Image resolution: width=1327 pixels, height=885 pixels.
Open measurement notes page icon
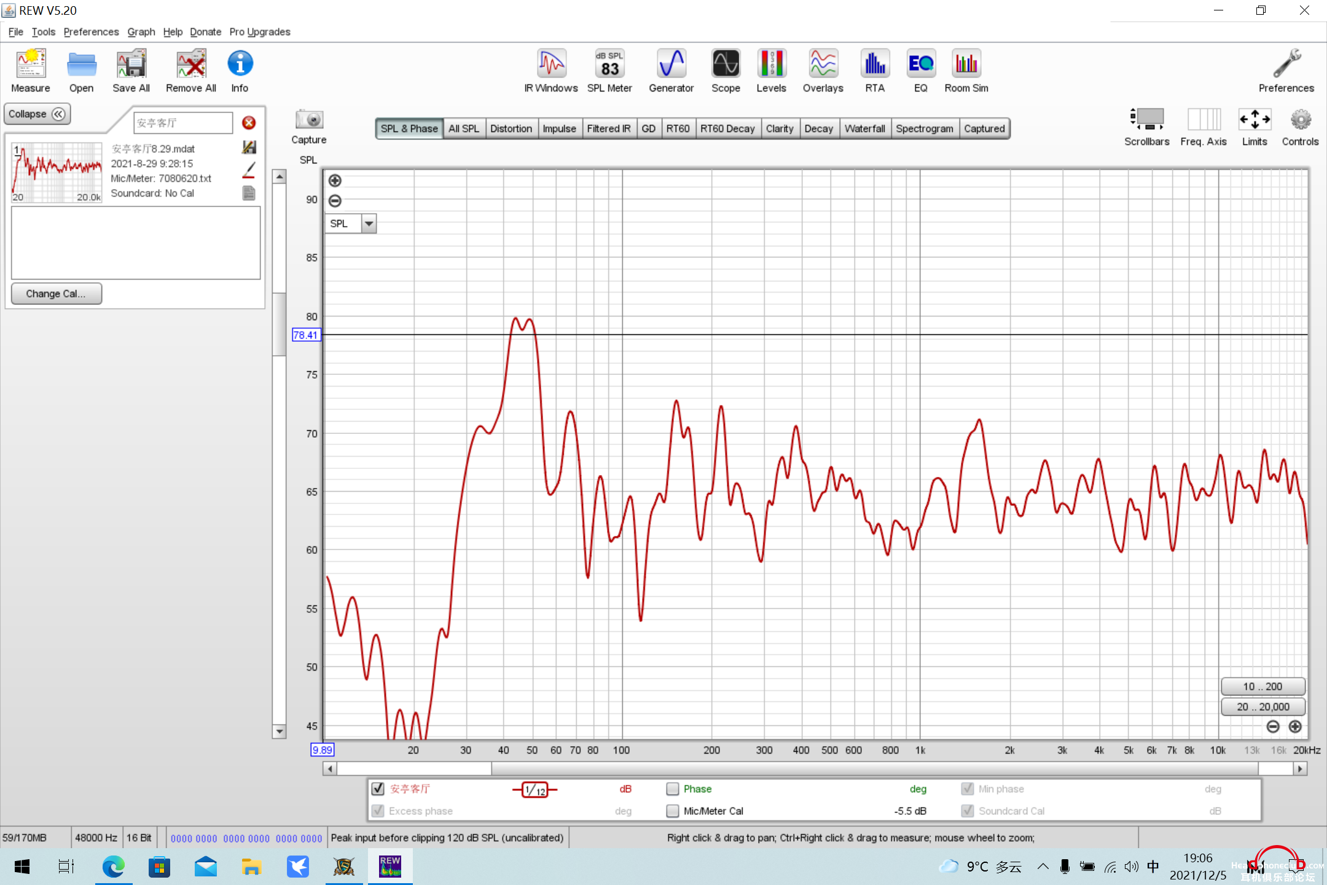[x=249, y=194]
